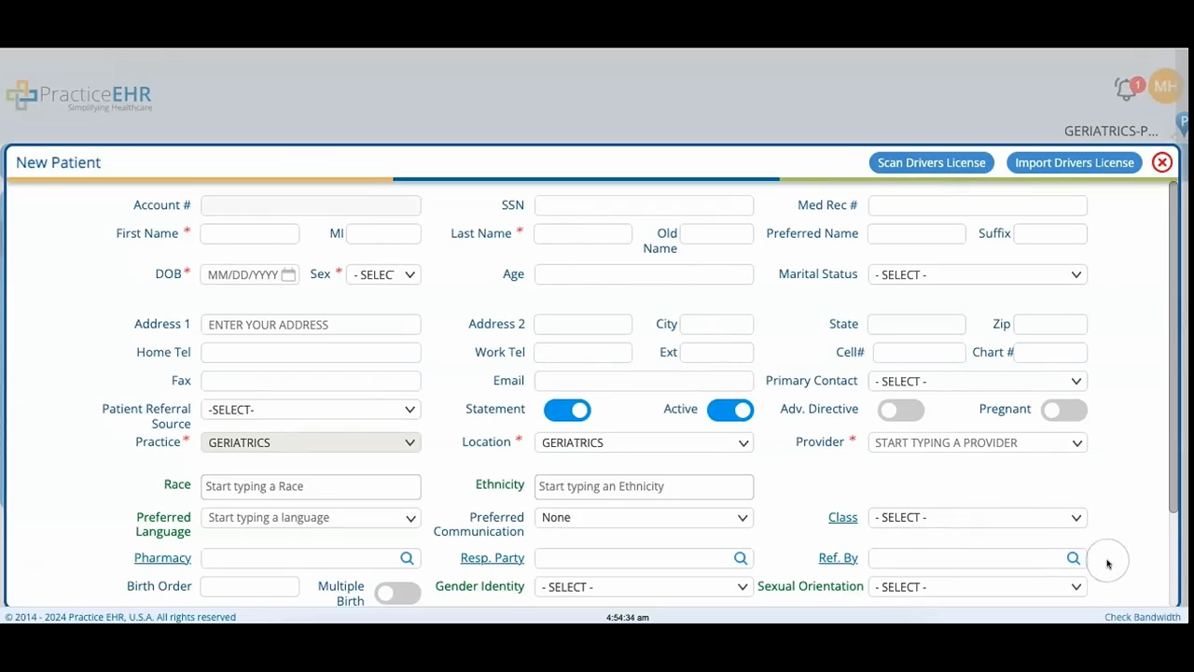Viewport: 1194px width, 672px height.
Task: Click the Ref. By search magnifier icon
Action: pyautogui.click(x=1074, y=558)
